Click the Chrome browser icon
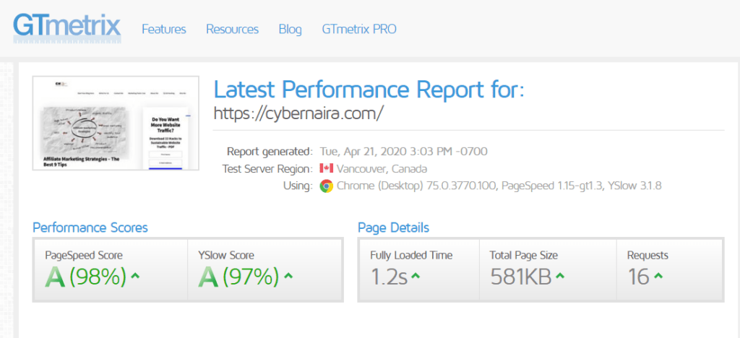 (326, 186)
